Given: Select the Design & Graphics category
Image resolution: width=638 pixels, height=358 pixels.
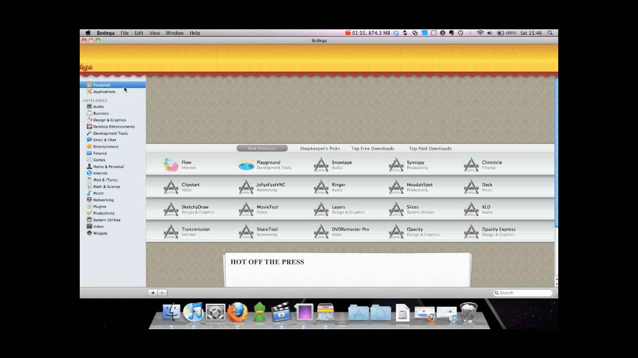Looking at the screenshot, I should pos(109,120).
